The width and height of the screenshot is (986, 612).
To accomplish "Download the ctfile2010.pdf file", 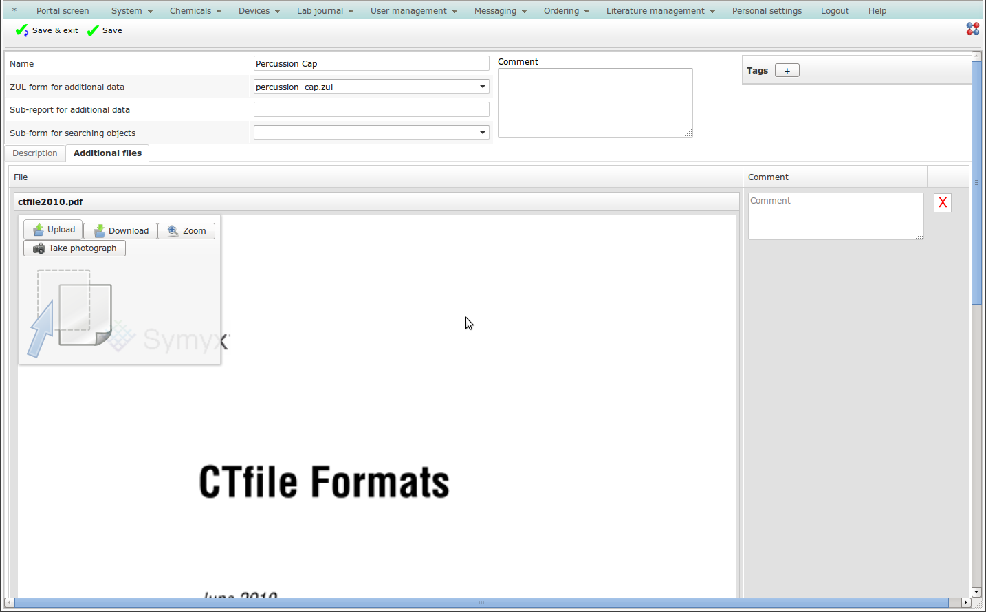I will tap(120, 231).
